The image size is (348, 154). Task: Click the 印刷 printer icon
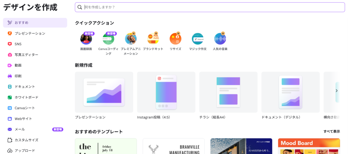[x=10, y=76]
